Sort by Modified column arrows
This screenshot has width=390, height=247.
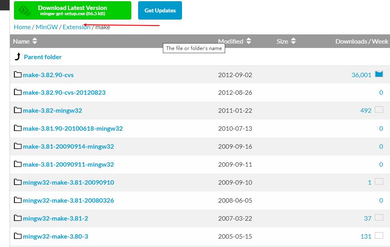pos(249,41)
